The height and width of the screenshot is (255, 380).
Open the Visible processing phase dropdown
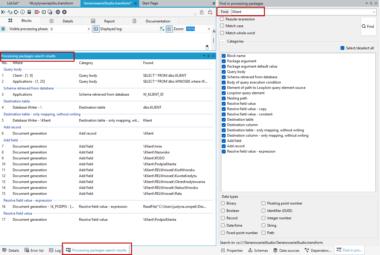[x=70, y=29]
